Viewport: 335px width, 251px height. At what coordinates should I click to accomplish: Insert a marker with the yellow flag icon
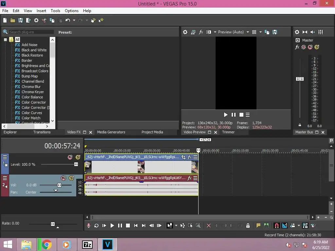tap(258, 226)
